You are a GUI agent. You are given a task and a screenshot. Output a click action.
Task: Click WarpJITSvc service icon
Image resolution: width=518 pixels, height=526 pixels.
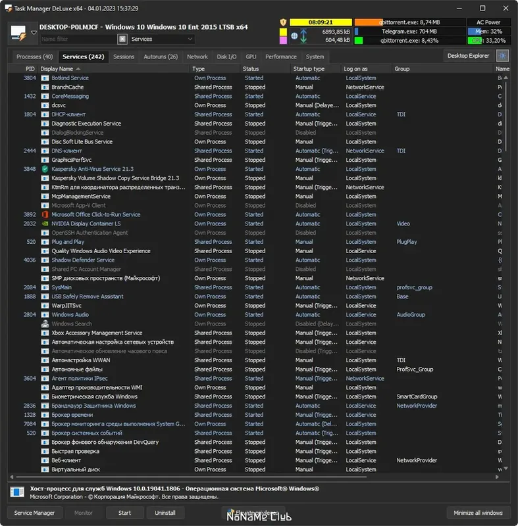[x=45, y=306]
